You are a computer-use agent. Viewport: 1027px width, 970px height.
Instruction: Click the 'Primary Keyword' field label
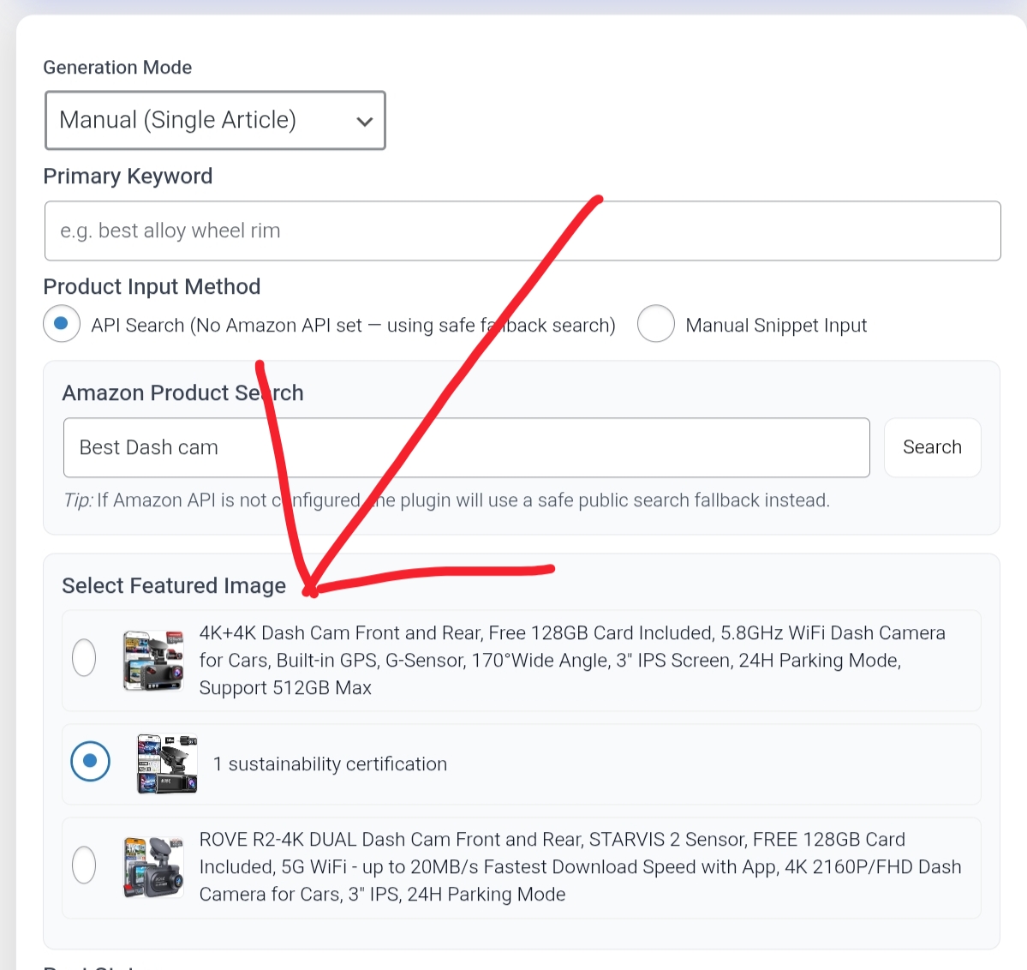tap(128, 177)
